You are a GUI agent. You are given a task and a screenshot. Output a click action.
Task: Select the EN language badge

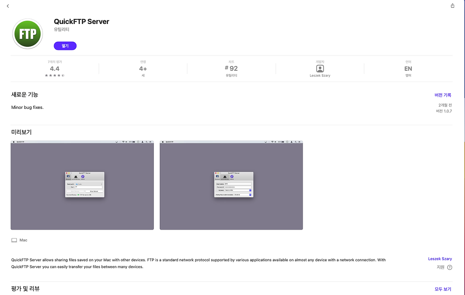coord(408,69)
